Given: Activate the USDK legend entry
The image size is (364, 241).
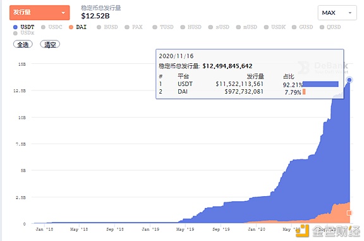Looking at the screenshot, I should point(275,27).
